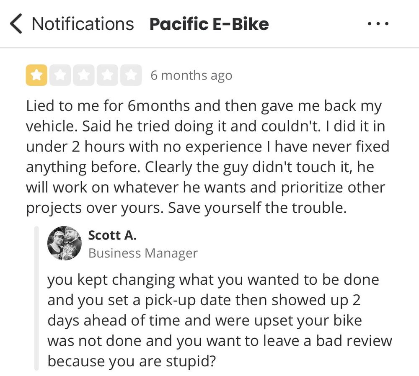Click the third rating star
Viewport: 419px width, 376px height.
[x=84, y=75]
